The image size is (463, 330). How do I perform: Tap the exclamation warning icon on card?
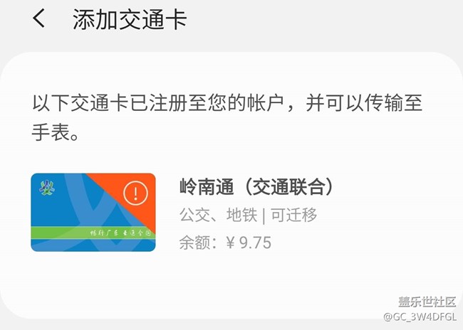(x=135, y=193)
